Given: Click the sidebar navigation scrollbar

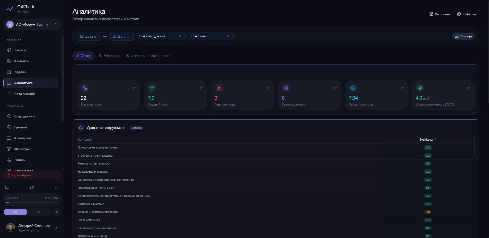Looking at the screenshot, I should click(x=62, y=79).
